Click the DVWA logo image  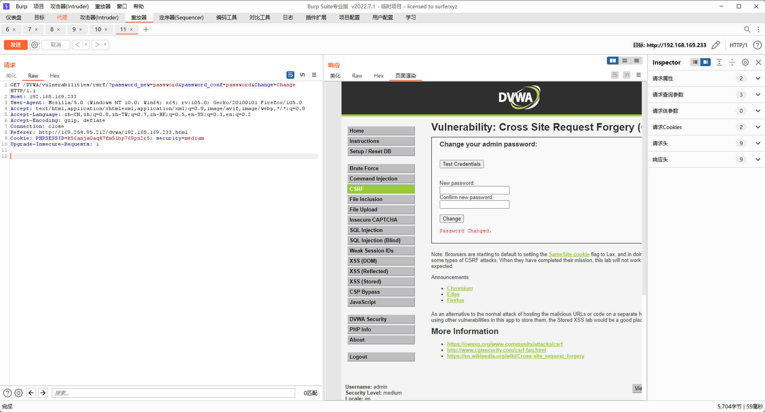point(519,97)
